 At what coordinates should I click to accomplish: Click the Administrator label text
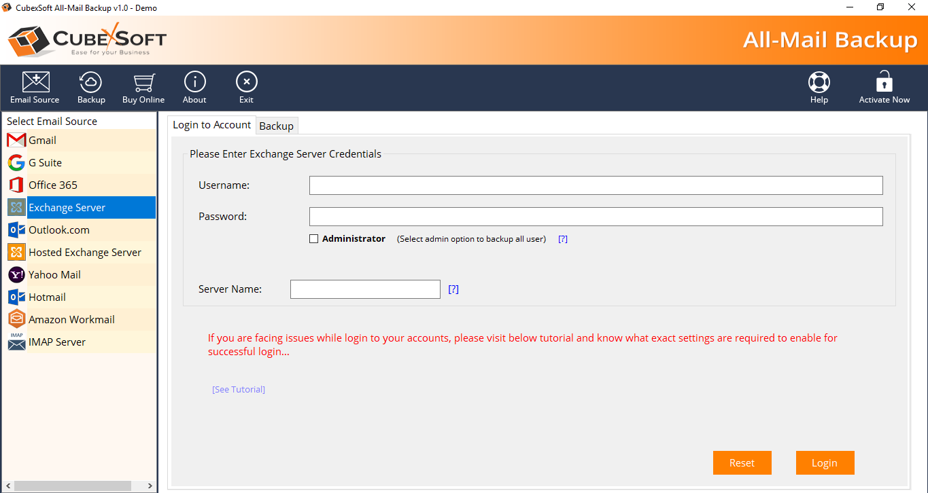[354, 239]
